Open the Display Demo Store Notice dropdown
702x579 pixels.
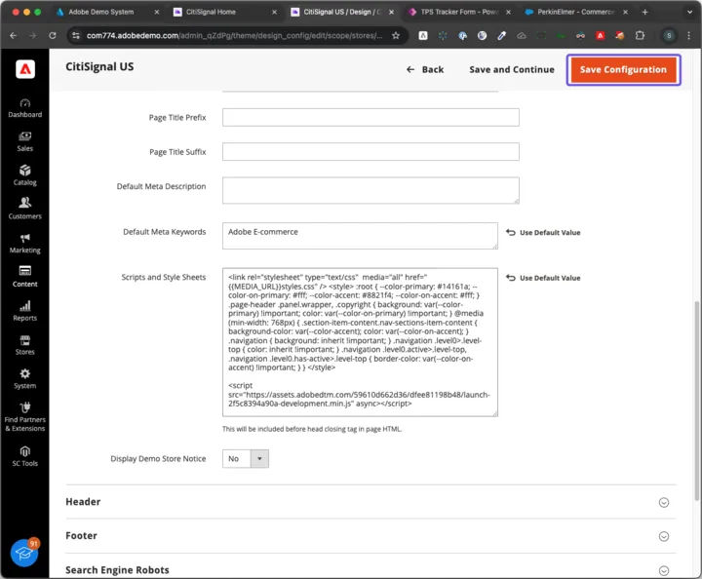246,459
